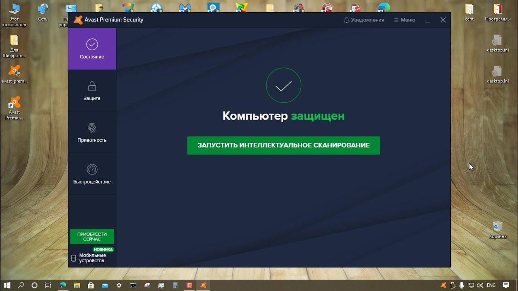Open Cortana circle on taskbar
Image resolution: width=518 pixels, height=291 pixels.
34,285
